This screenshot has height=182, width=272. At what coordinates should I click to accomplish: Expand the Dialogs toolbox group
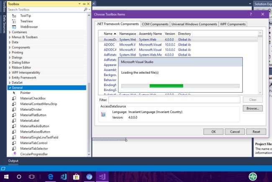point(10,57)
